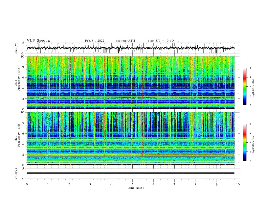Image resolution: width=268 pixels, height=207 pixels.
Task: Click the date 'Feb. 8 , 2022'
Action: click(94, 41)
